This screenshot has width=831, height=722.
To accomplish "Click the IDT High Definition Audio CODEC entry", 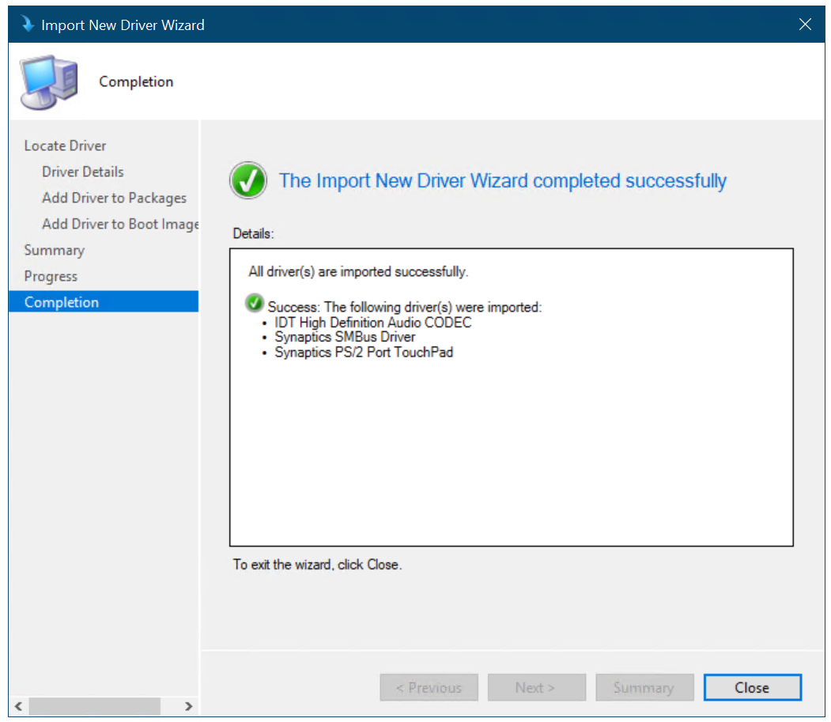I will coord(372,322).
